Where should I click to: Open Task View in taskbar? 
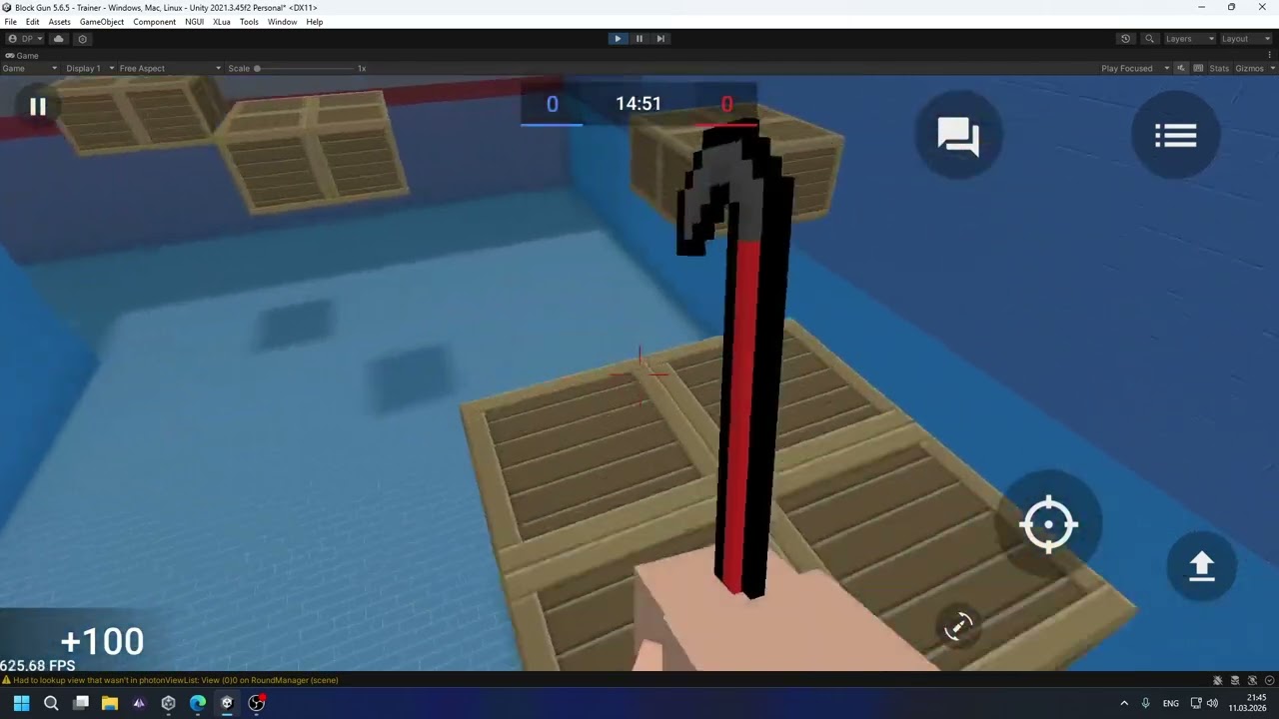coord(81,703)
